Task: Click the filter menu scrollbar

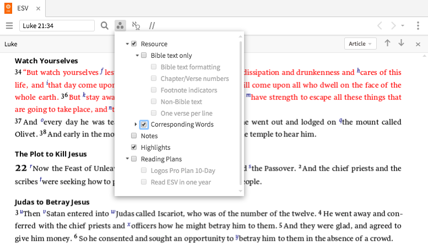Action: click(x=241, y=113)
